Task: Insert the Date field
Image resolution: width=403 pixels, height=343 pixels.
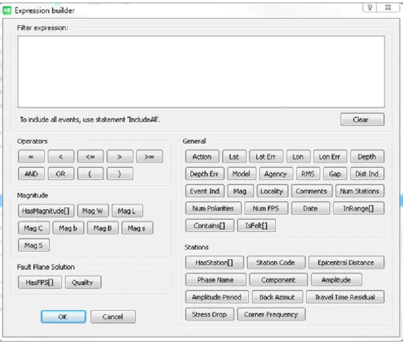Action: coord(310,208)
